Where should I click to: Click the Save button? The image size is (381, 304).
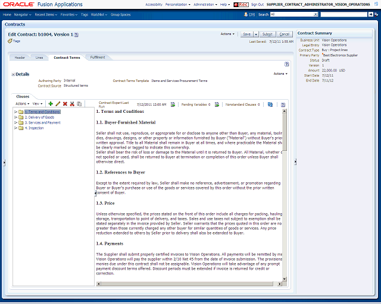point(247,34)
